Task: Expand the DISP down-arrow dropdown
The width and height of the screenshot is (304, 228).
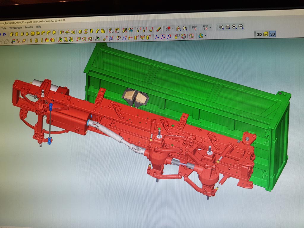Action: tap(210, 28)
